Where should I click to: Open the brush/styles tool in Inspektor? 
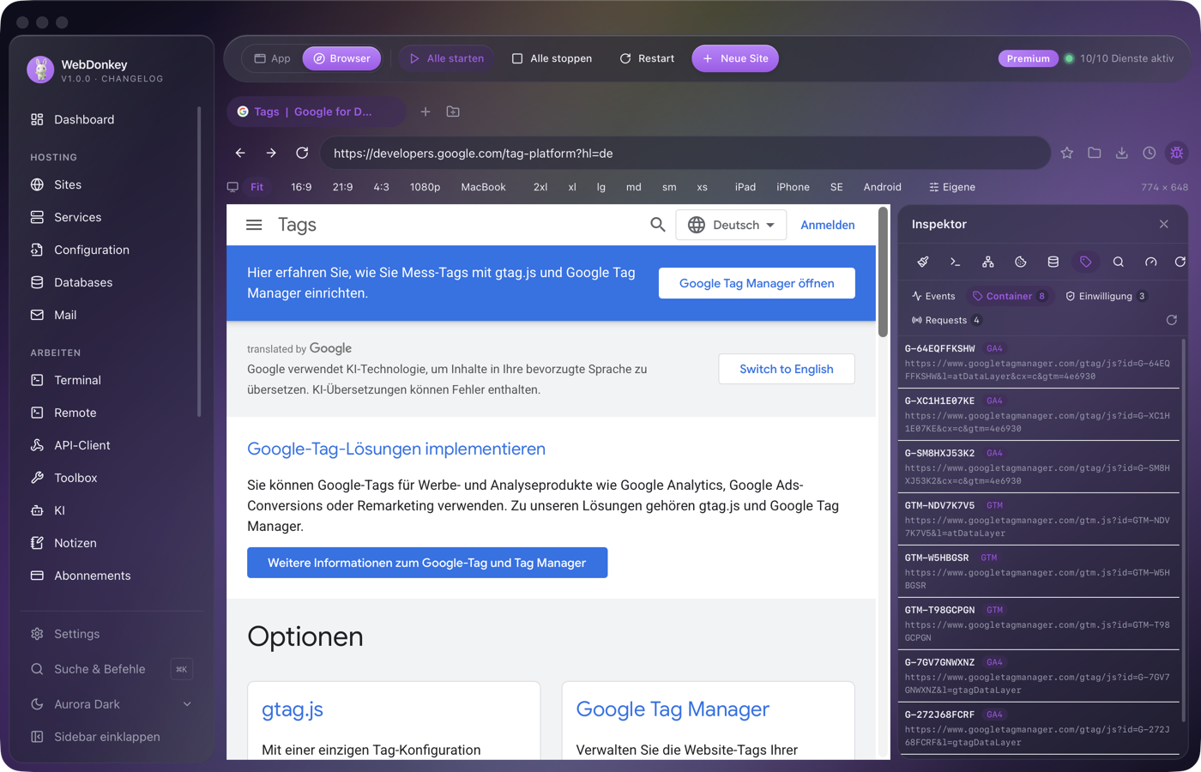click(923, 262)
